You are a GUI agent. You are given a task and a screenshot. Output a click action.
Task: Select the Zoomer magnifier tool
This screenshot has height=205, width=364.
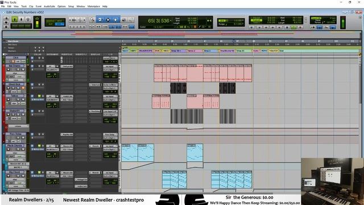tap(92, 20)
